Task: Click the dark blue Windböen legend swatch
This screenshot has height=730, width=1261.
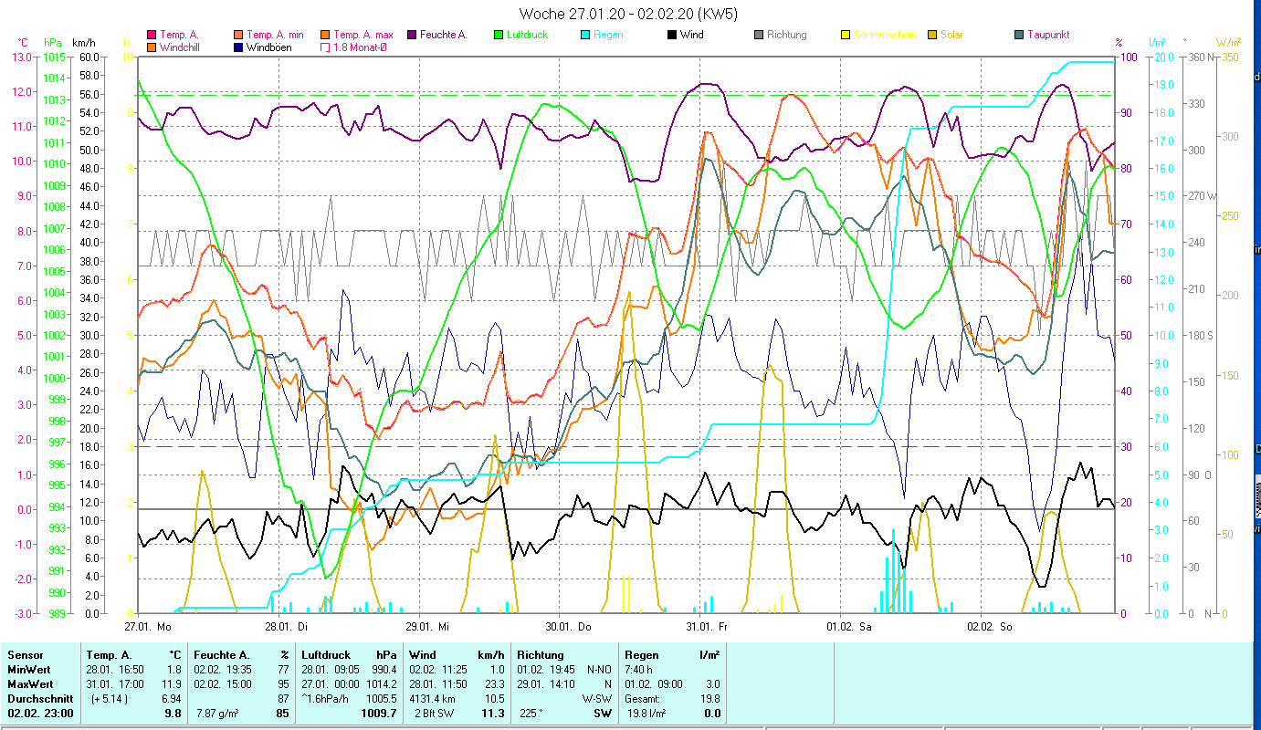Action: tap(238, 47)
